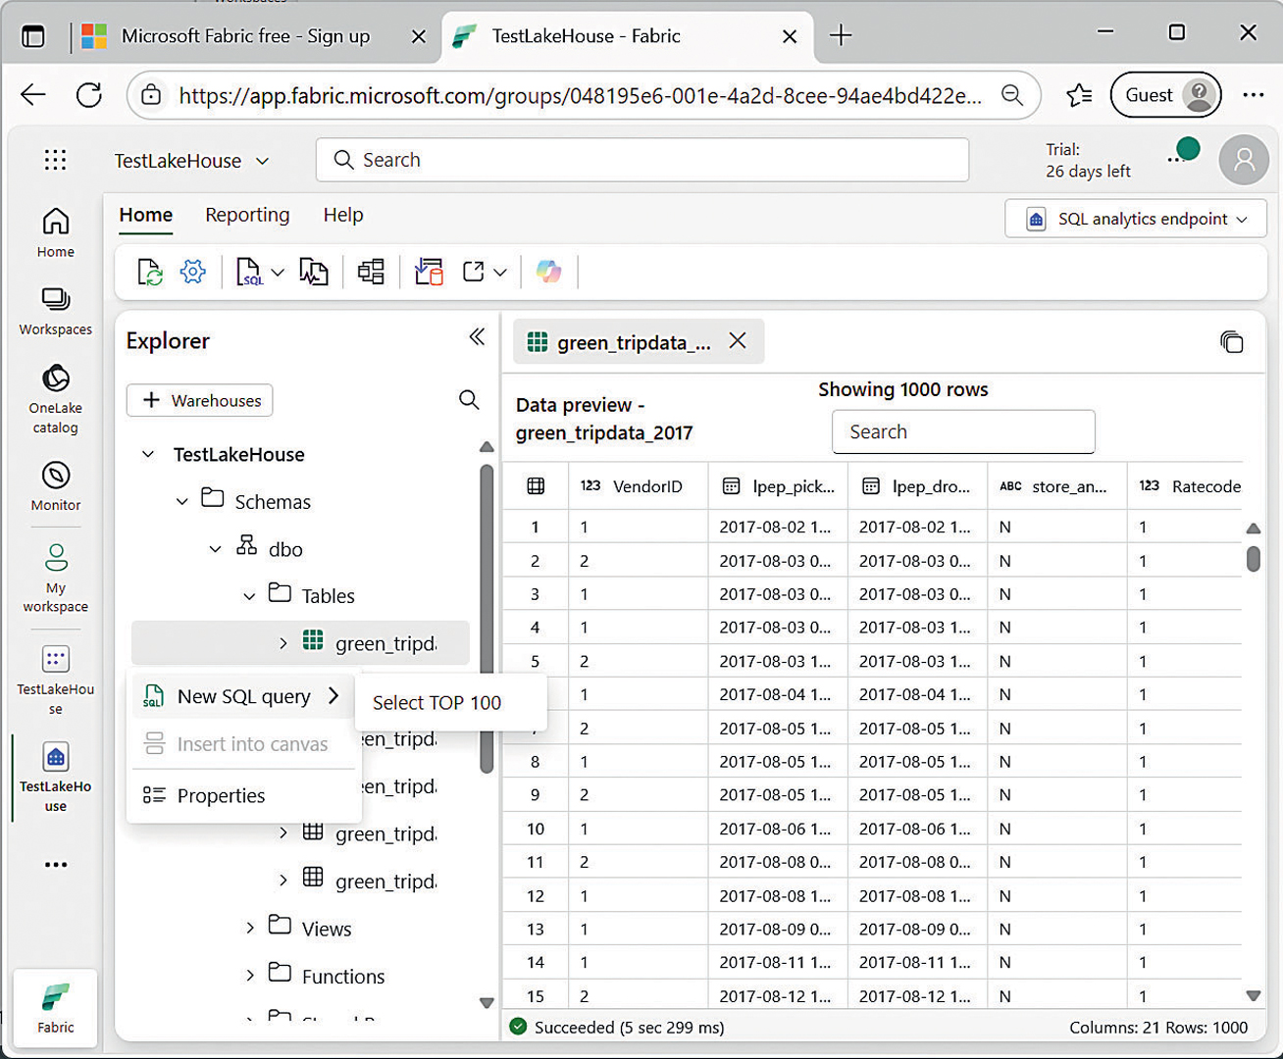Click the export arrow icon in ribbon
This screenshot has width=1283, height=1059.
pos(474,272)
